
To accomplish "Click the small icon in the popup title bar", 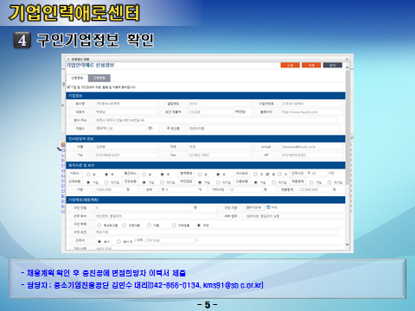I will click(x=68, y=59).
